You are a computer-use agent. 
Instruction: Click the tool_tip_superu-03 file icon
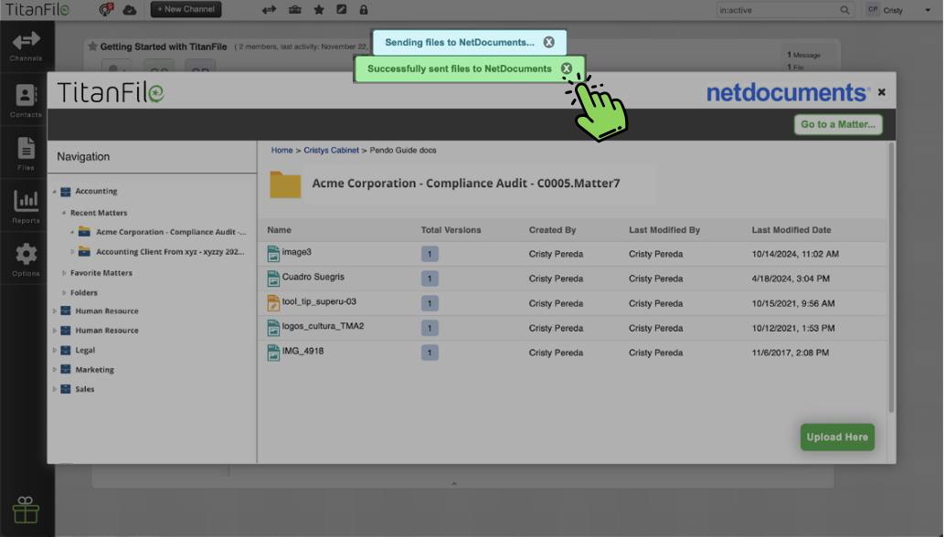(273, 303)
